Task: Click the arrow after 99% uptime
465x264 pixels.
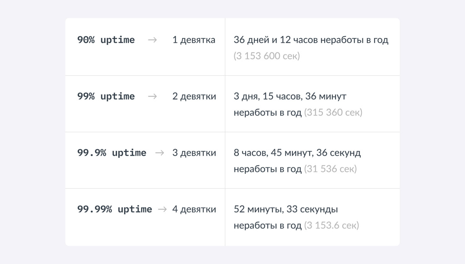Action: 153,96
